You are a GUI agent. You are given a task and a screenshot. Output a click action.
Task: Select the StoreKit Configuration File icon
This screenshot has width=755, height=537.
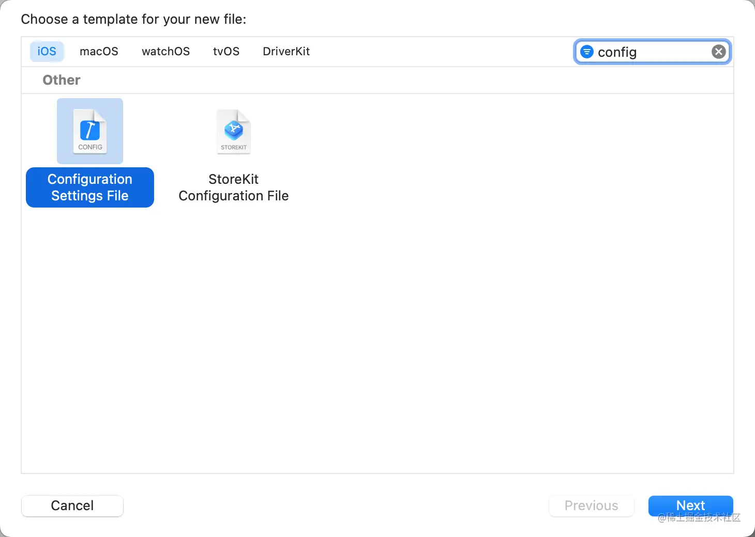click(x=234, y=131)
